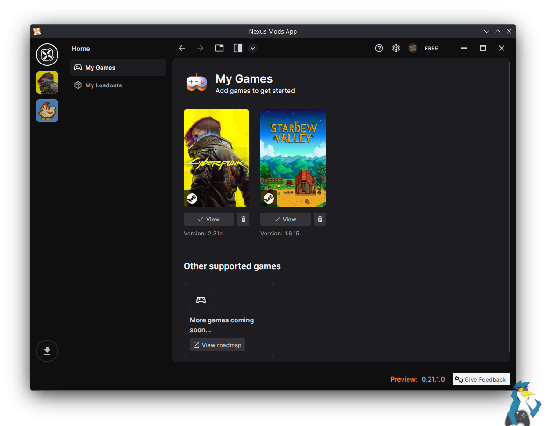Click View button under Cyberpunk 2077
546x426 pixels.
point(208,219)
